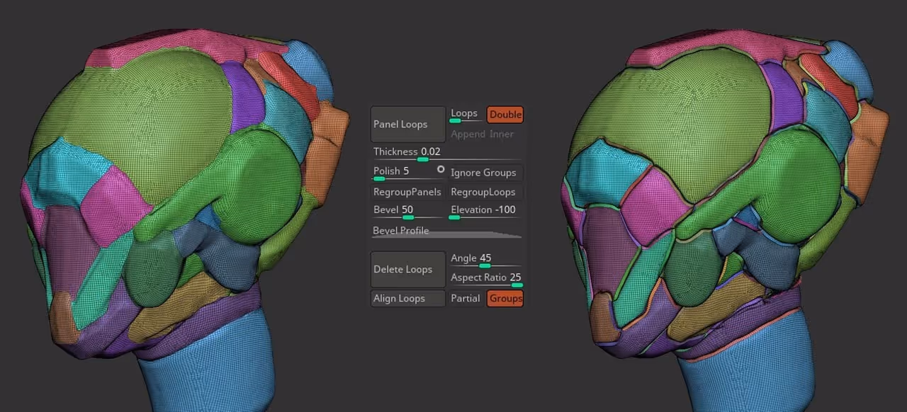Toggle Ignore Groups
Viewport: 907px width, 412px height.
click(485, 173)
